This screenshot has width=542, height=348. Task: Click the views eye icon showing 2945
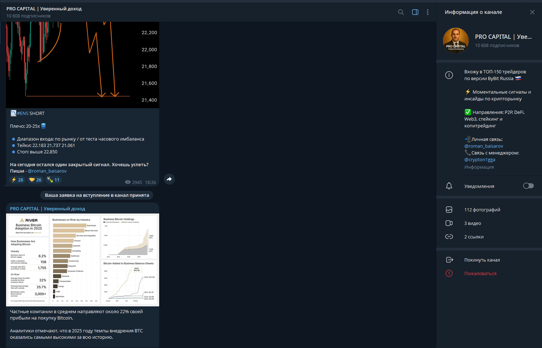tap(127, 182)
